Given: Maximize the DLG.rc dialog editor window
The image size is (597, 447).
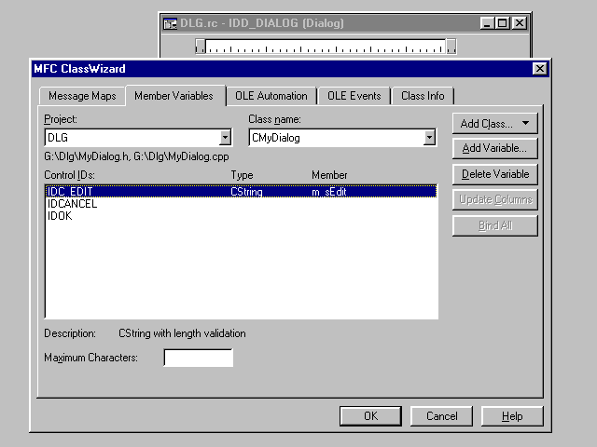Looking at the screenshot, I should point(504,22).
